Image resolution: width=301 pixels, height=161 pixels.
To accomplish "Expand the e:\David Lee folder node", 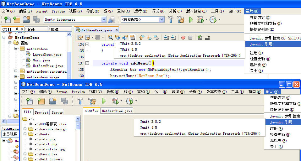I will (25, 154).
